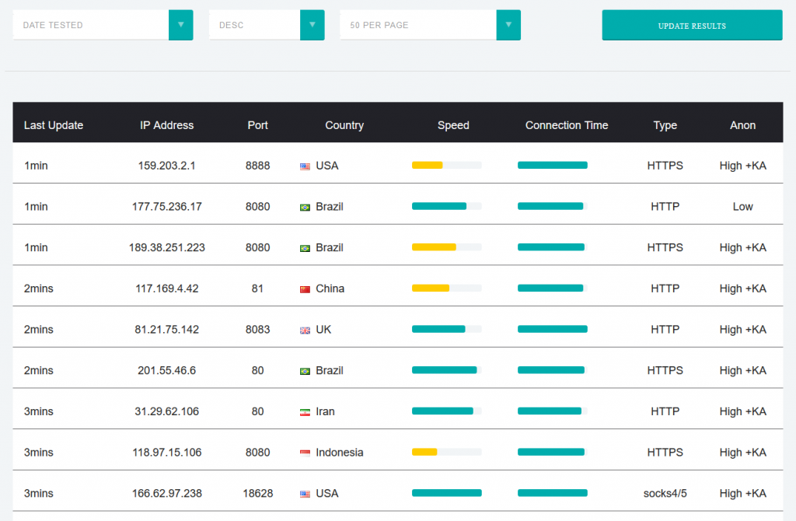Select IP address 189.38.251.223
Image resolution: width=796 pixels, height=521 pixels.
[x=166, y=247]
